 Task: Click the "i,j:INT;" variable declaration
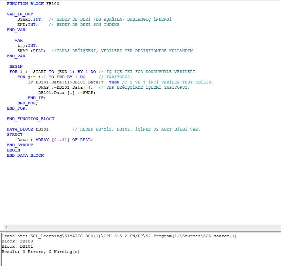27,45
